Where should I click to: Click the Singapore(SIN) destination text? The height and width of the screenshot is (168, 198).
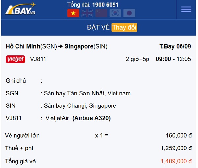click(x=86, y=46)
